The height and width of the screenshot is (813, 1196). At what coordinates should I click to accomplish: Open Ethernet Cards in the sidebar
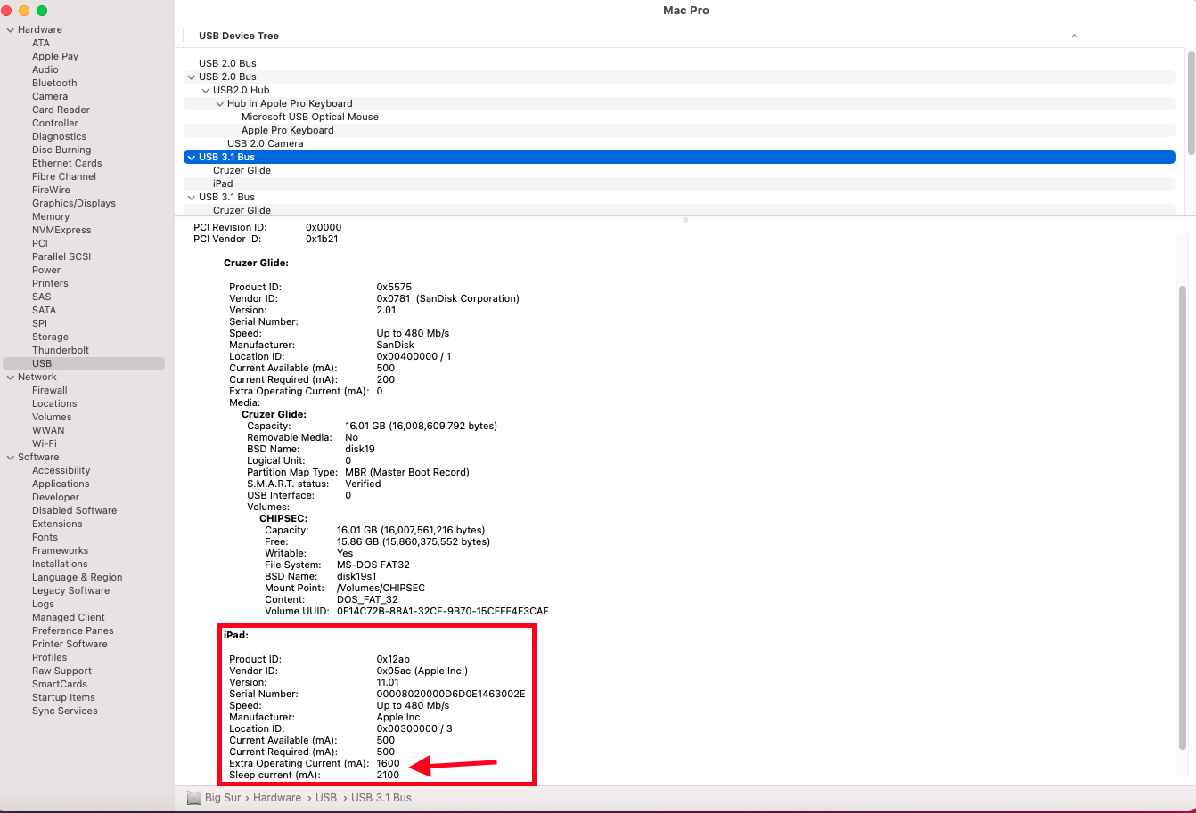[x=67, y=163]
